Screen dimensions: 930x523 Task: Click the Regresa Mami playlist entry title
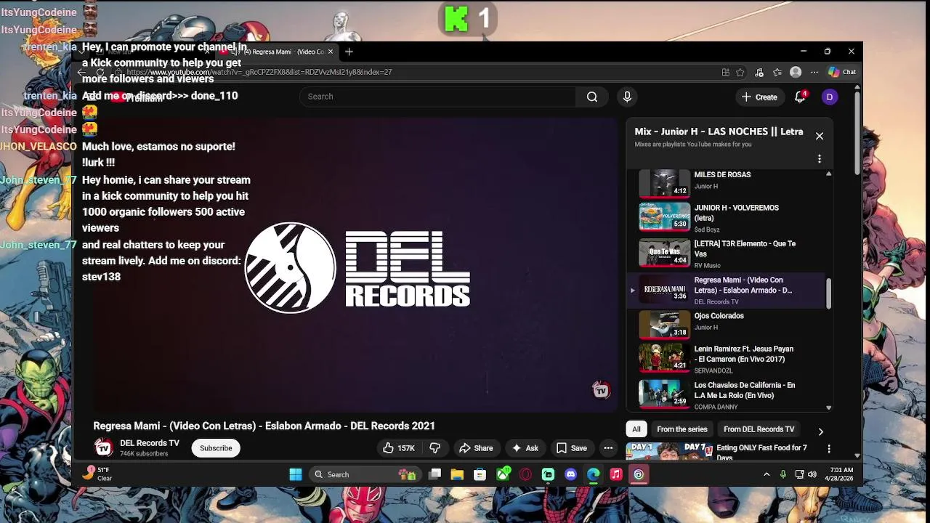coord(743,285)
